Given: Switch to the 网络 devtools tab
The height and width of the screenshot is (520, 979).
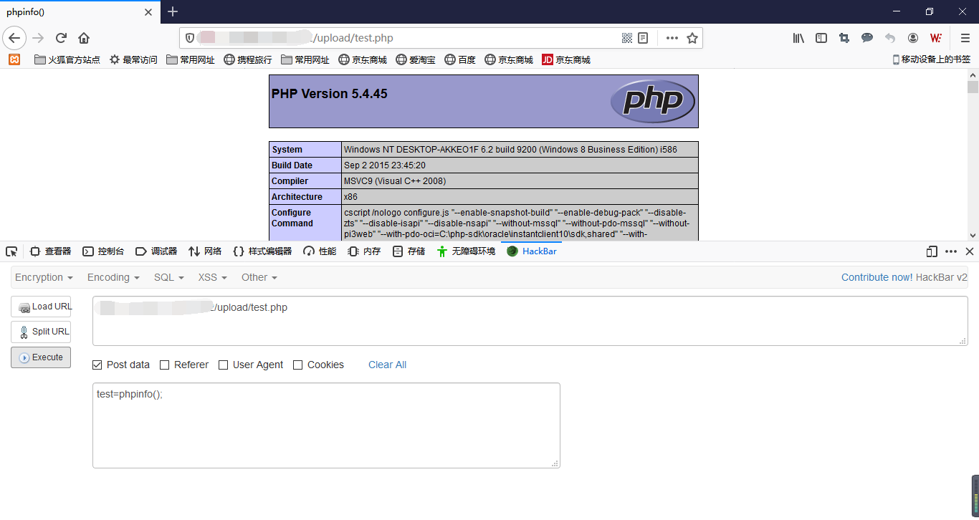Looking at the screenshot, I should 204,251.
